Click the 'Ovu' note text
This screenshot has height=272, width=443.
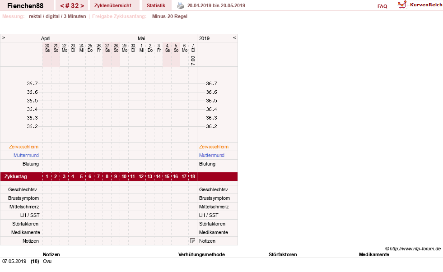point(47,261)
